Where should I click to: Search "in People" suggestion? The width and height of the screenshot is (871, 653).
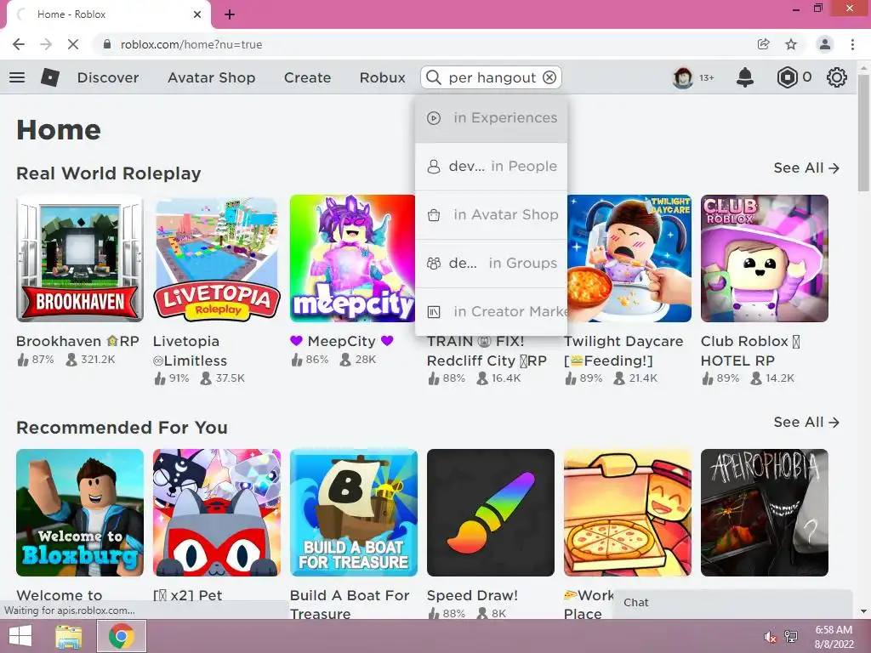[x=491, y=166]
